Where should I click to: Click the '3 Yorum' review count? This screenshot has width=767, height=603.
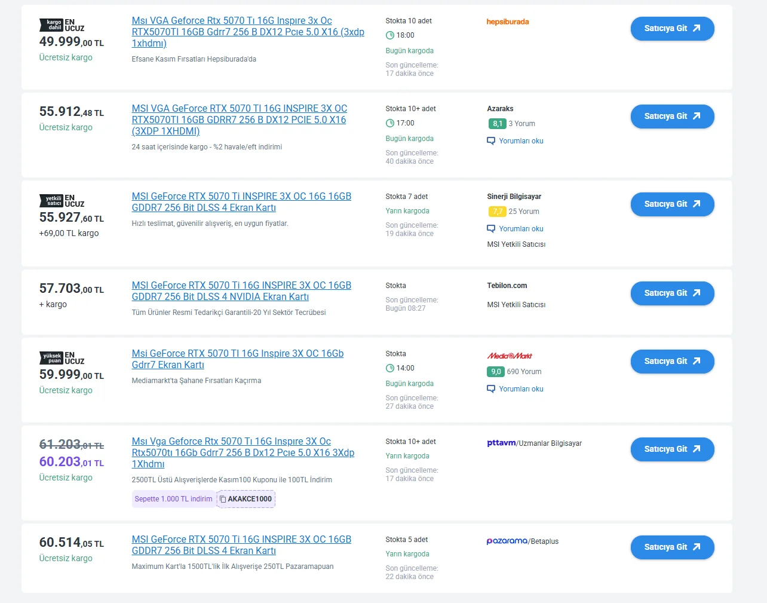point(521,124)
